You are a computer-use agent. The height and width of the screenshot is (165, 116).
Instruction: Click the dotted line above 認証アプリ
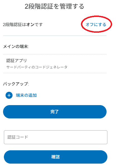[x=55, y=54]
